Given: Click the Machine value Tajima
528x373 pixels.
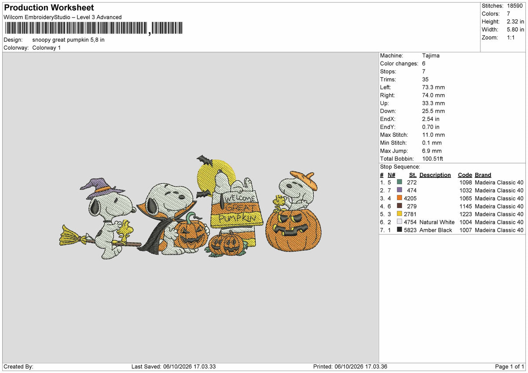Looking at the screenshot, I should pyautogui.click(x=431, y=55).
